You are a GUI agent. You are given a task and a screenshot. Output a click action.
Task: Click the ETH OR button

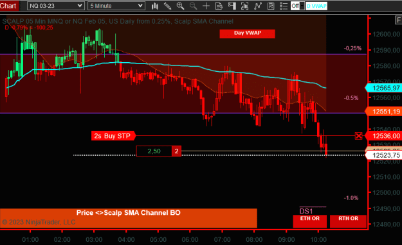click(x=310, y=221)
